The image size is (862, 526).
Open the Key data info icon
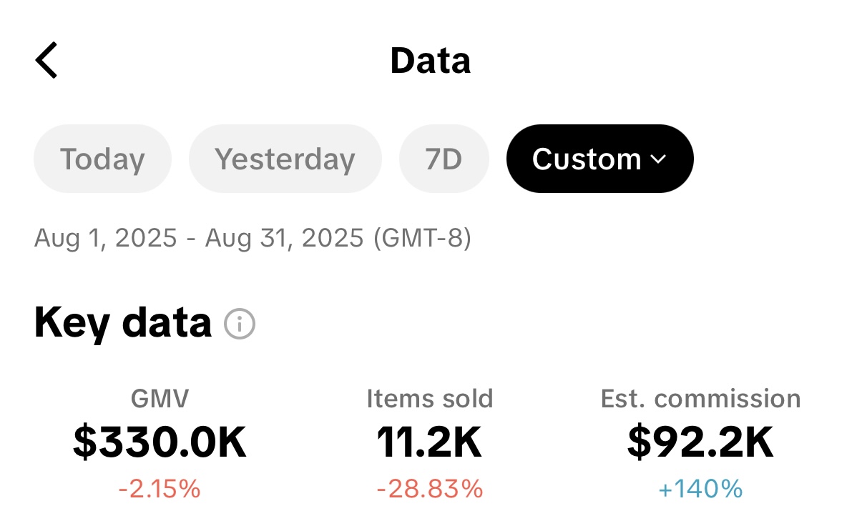[x=240, y=324]
